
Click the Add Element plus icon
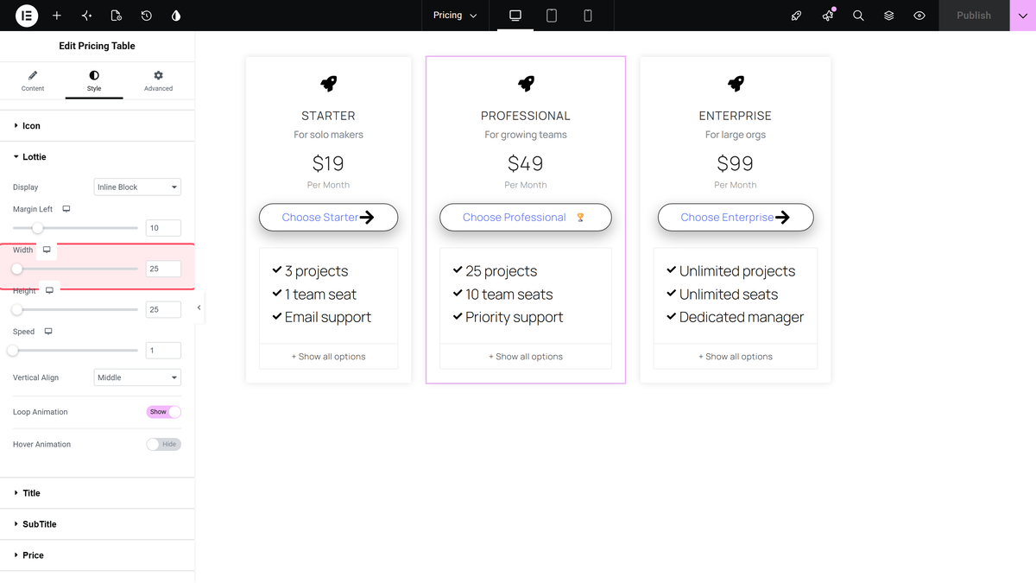[x=57, y=16]
